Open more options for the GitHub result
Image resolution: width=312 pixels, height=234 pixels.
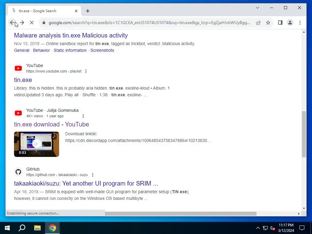pos(93,175)
